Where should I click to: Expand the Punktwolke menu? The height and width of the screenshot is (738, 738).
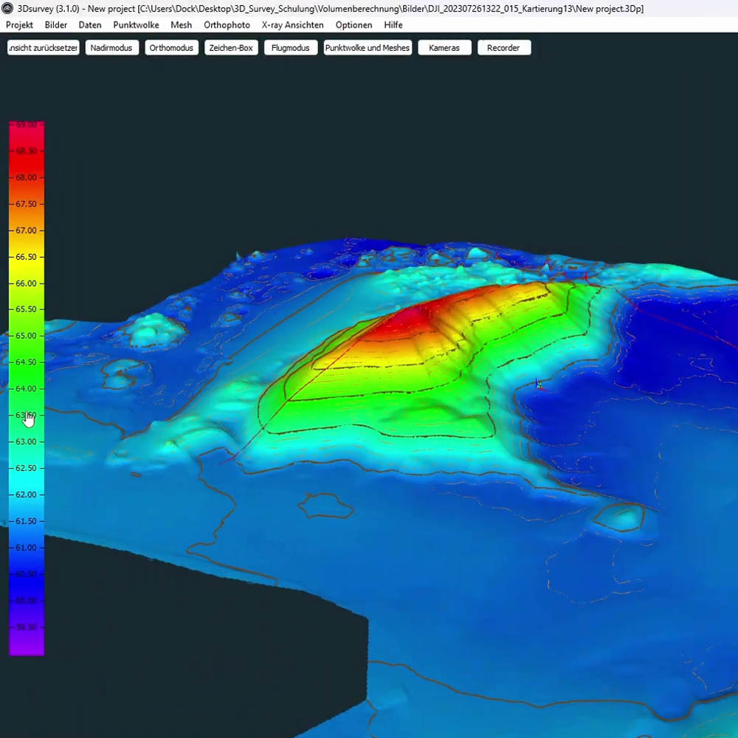click(136, 25)
